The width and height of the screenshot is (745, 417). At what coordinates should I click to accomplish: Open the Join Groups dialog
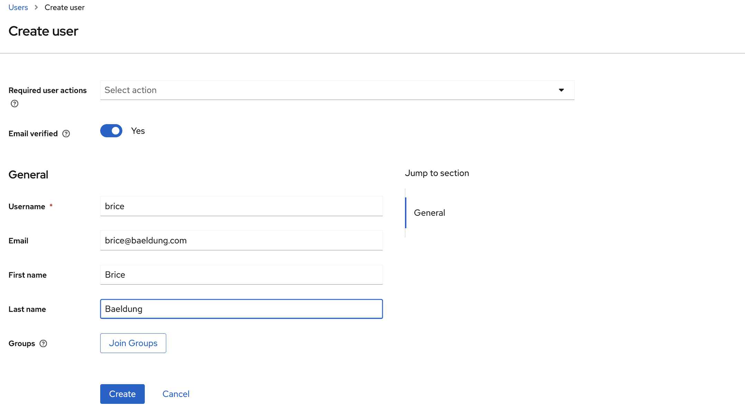(133, 343)
